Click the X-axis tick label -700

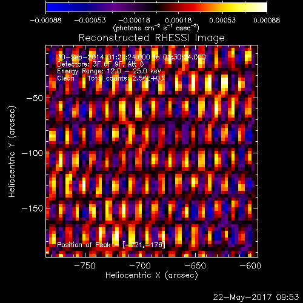tap(140, 265)
